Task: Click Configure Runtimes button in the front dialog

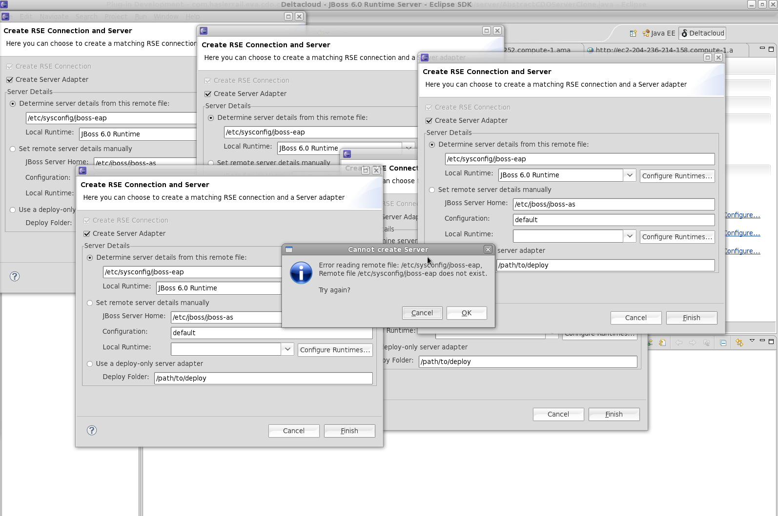Action: (335, 350)
